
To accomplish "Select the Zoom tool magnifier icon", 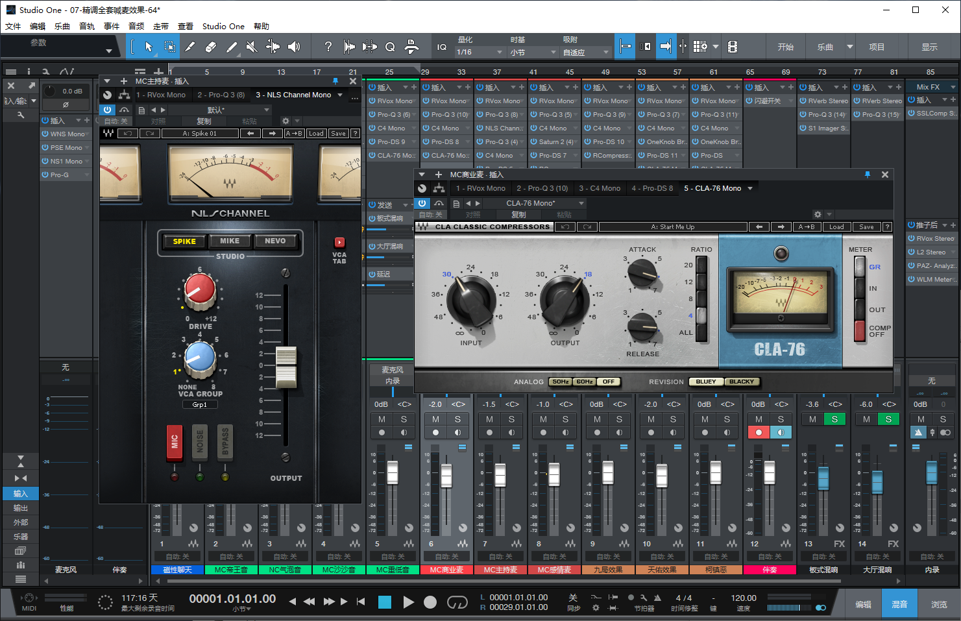I will pyautogui.click(x=390, y=47).
